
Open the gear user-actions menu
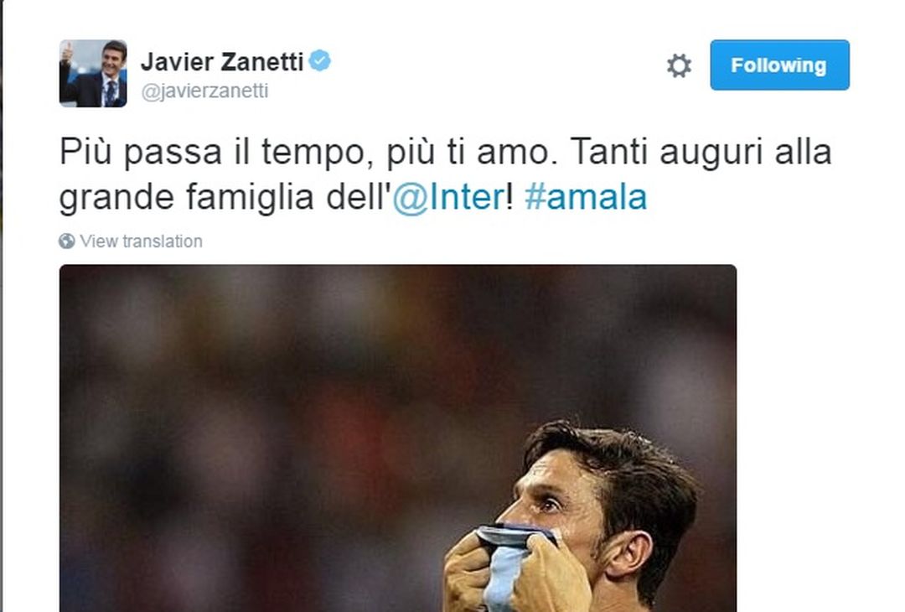click(x=679, y=65)
